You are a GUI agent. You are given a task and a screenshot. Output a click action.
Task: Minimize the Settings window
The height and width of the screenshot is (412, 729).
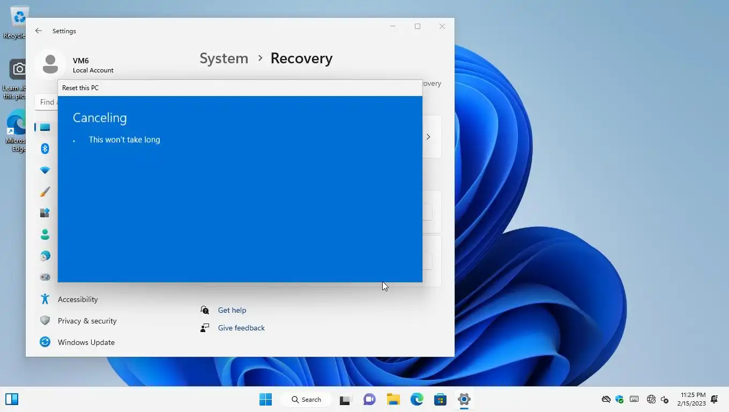point(393,26)
